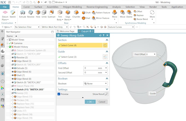Select the Hole feature tool
Viewport: 186px width, 121px height.
(x=38, y=14)
